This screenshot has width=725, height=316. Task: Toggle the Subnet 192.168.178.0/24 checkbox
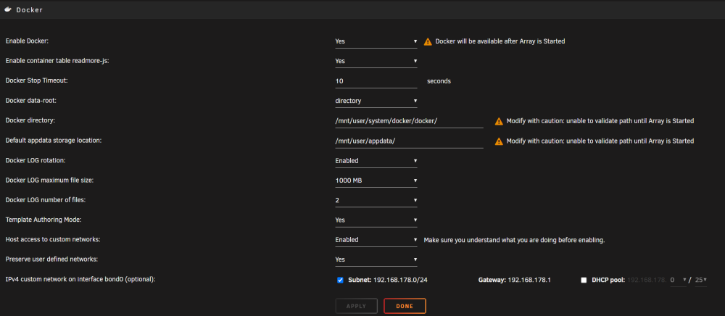coord(340,280)
